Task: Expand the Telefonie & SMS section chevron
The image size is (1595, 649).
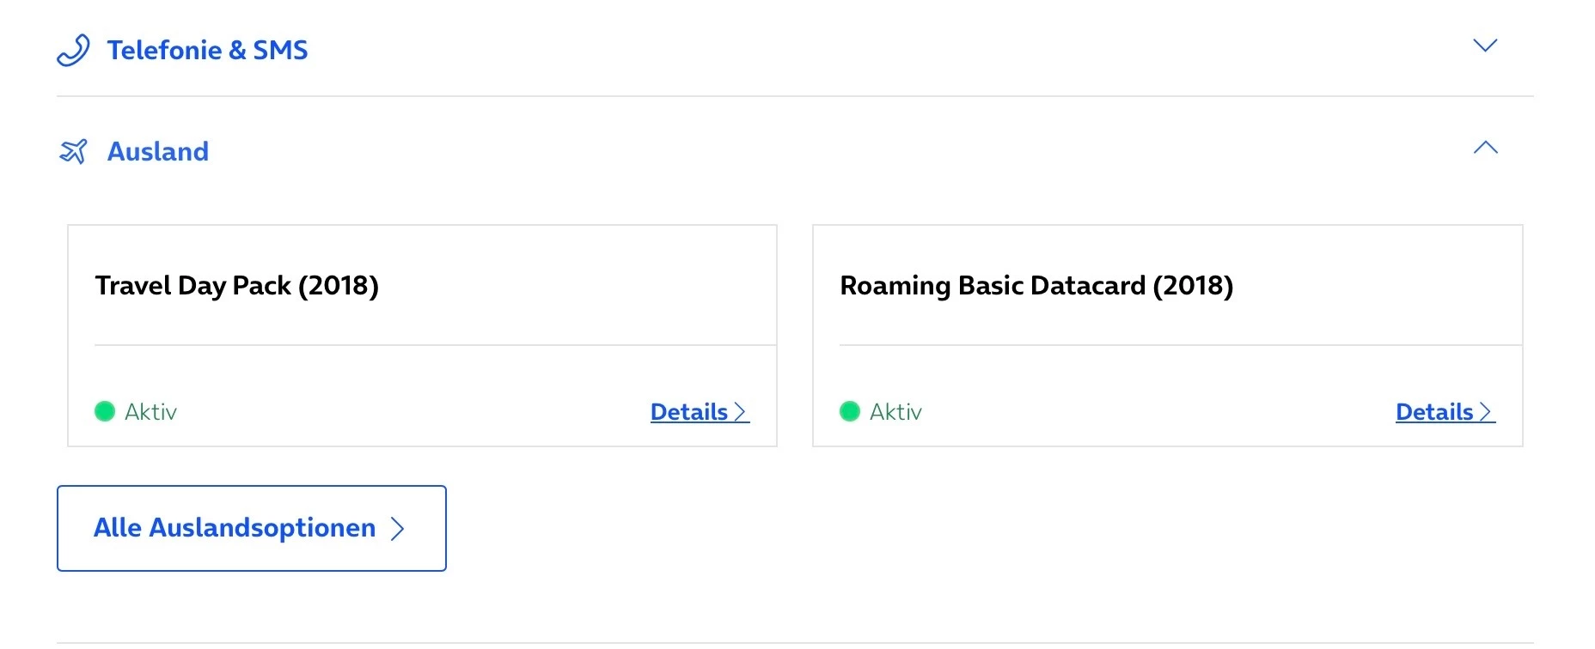Action: (x=1485, y=45)
